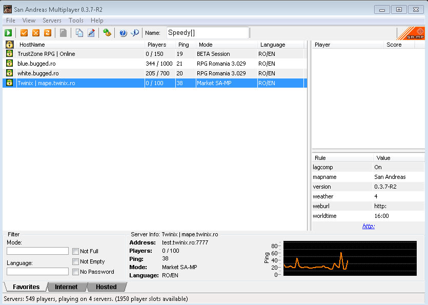This screenshot has width=428, height=305.
Task: Switch to the Internet tab
Action: 66,287
